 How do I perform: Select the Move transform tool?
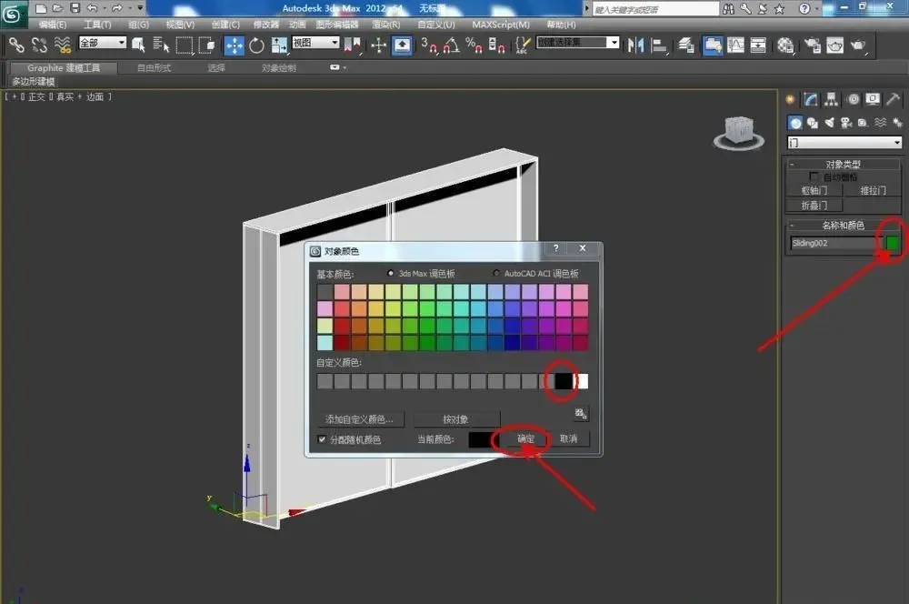coord(234,45)
